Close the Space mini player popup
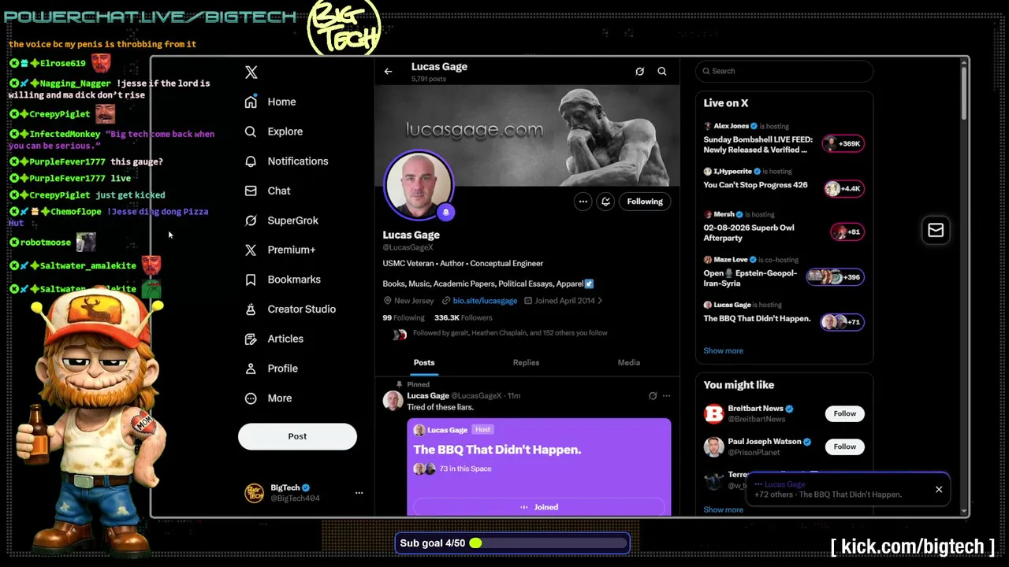Viewport: 1009px width, 567px height. [x=939, y=490]
